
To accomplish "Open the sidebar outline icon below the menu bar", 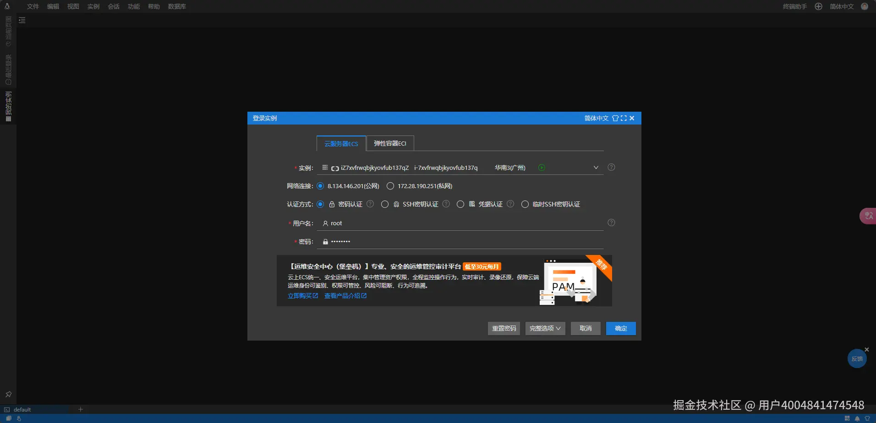I will coord(22,20).
